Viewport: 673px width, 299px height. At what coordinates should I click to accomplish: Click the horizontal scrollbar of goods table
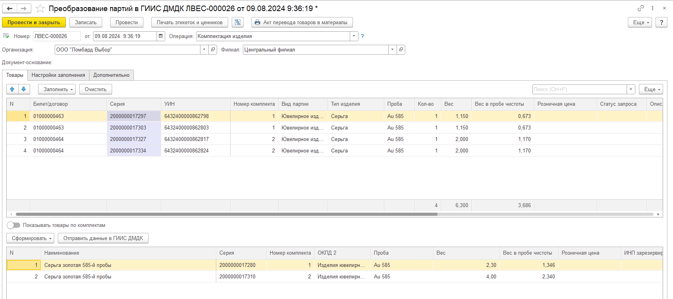[227, 214]
